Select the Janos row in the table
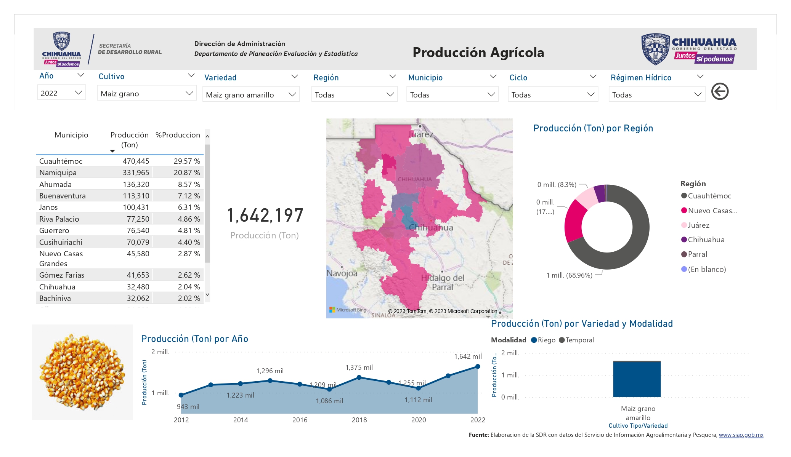 (120, 207)
